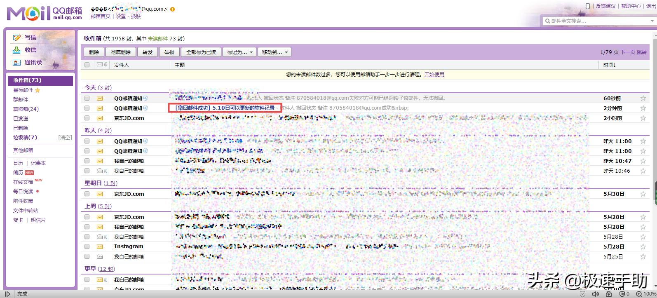657x298 pixels.
Task: Star the 5月30日 京东JD.com email
Action: [x=643, y=194]
